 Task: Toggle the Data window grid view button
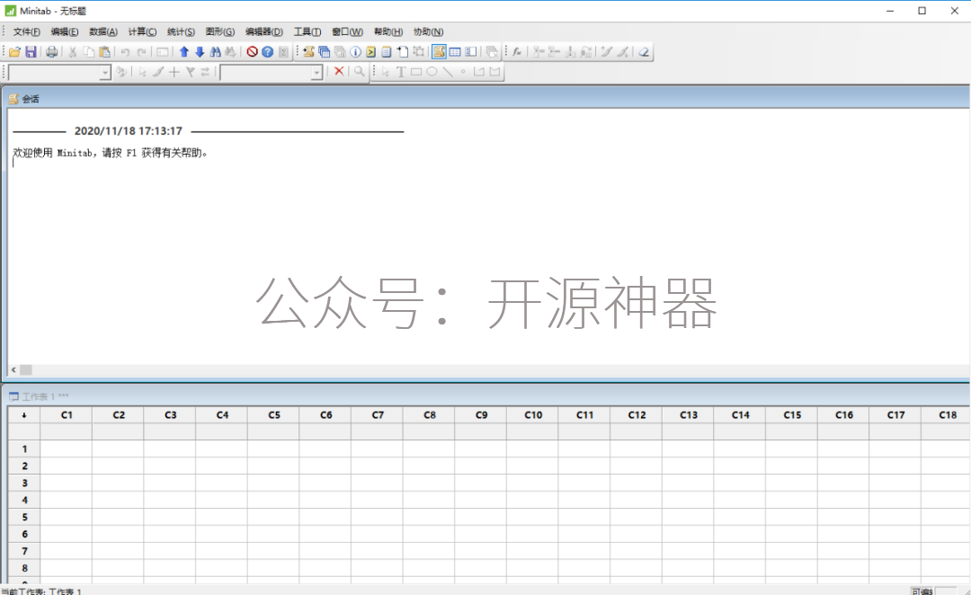(455, 52)
